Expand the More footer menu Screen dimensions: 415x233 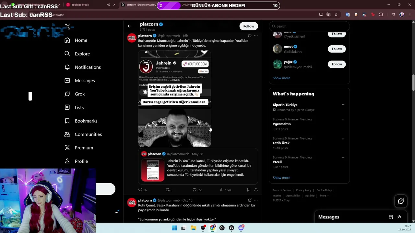click(324, 196)
